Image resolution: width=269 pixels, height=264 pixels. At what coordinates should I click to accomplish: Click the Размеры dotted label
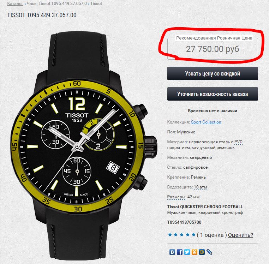point(177,197)
